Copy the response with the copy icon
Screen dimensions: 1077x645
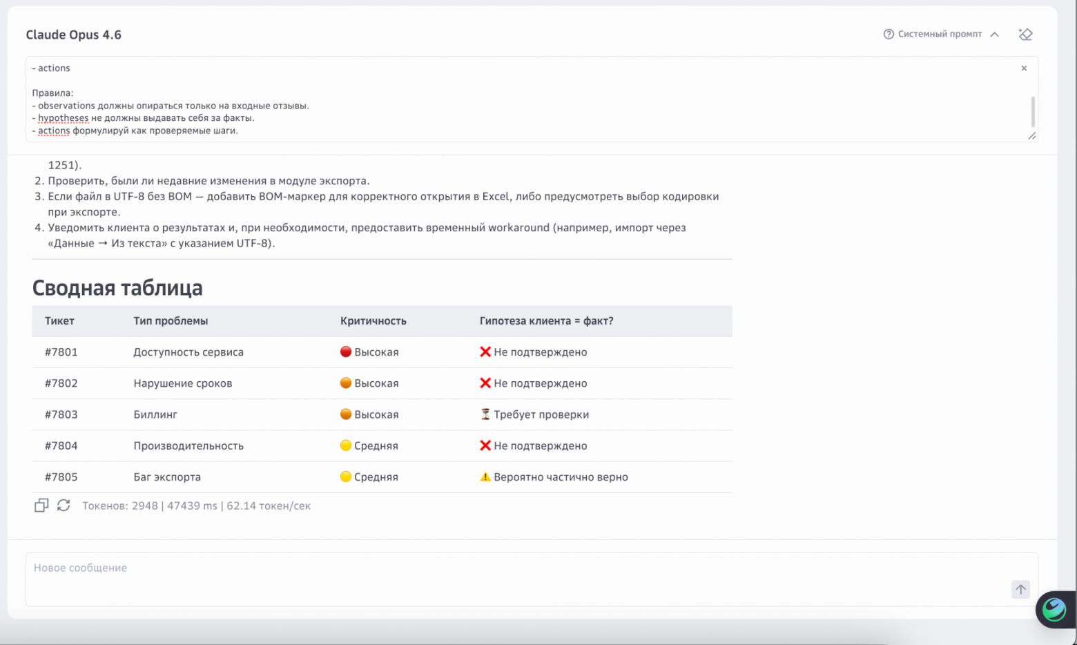[x=41, y=506]
